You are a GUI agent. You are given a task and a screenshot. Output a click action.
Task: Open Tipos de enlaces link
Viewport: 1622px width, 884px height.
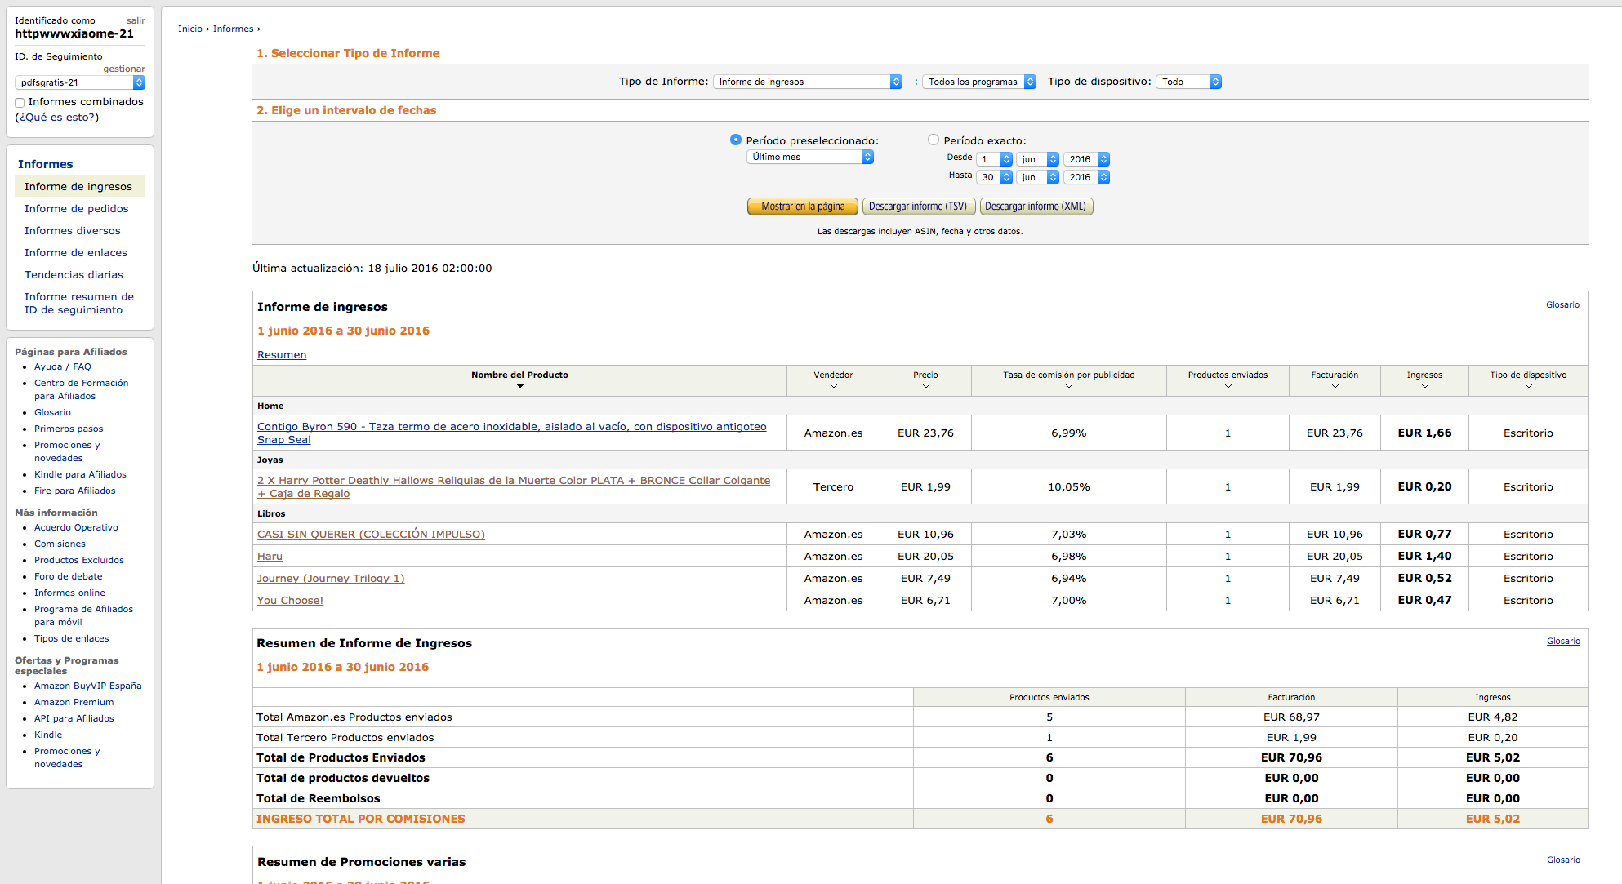71,638
